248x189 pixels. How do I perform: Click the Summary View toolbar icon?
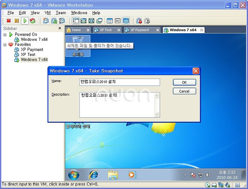[x=110, y=21]
